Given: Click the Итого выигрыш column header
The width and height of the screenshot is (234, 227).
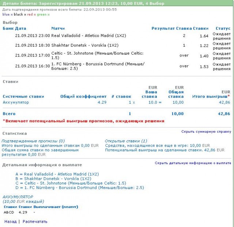Looking at the screenshot, I should click(x=211, y=97).
